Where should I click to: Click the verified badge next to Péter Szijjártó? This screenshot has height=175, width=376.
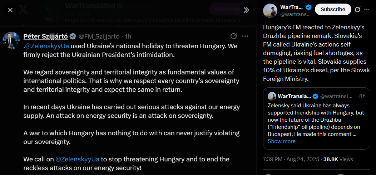tap(73, 36)
